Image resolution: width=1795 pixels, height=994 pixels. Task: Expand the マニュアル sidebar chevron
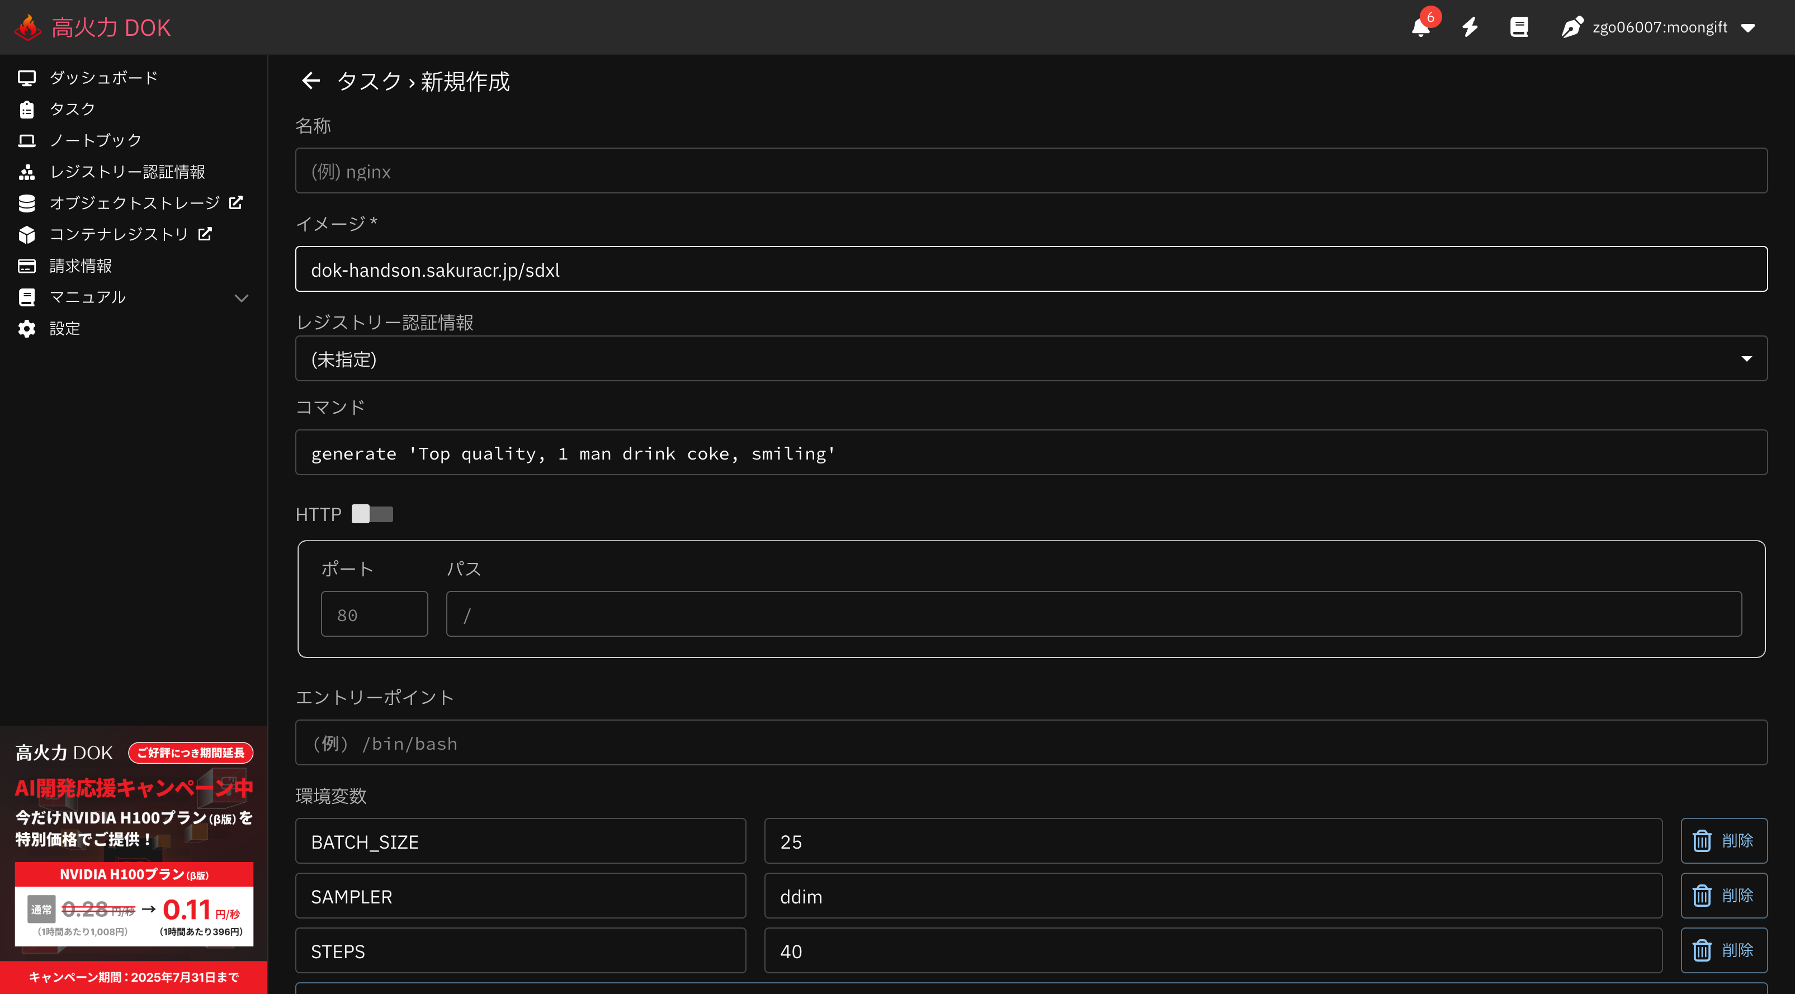click(241, 298)
